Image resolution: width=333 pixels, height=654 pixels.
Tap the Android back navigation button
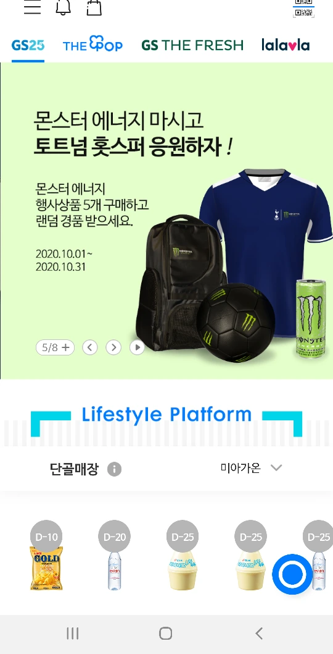[259, 634]
